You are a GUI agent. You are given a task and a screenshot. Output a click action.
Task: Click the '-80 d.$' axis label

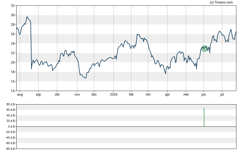10,149
